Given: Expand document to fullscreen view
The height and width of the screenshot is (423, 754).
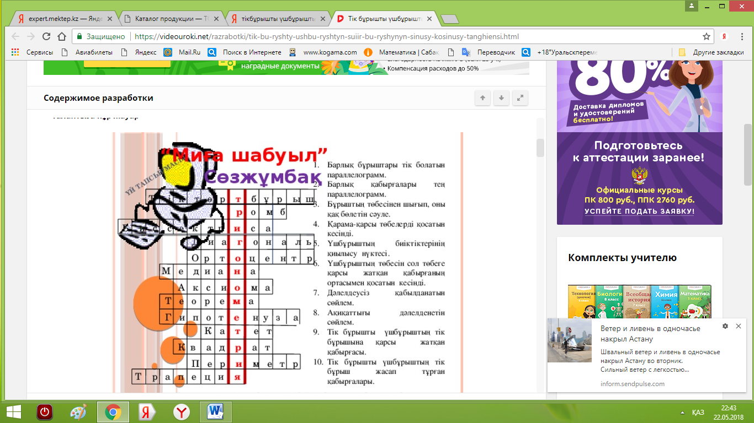Looking at the screenshot, I should click(520, 98).
